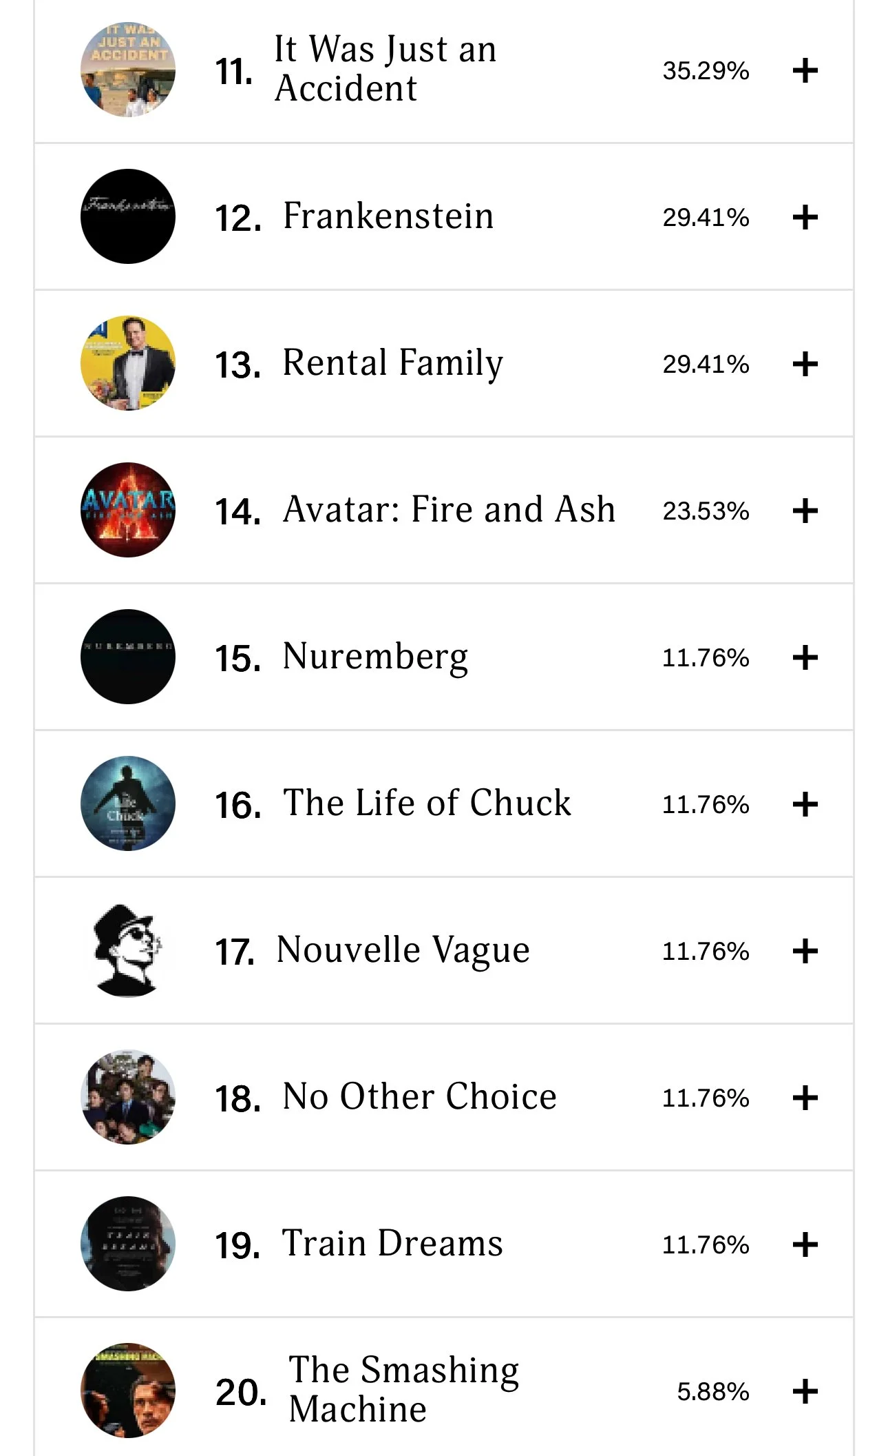The image size is (888, 1456).
Task: Click the Nuremberg title text
Action: (375, 657)
